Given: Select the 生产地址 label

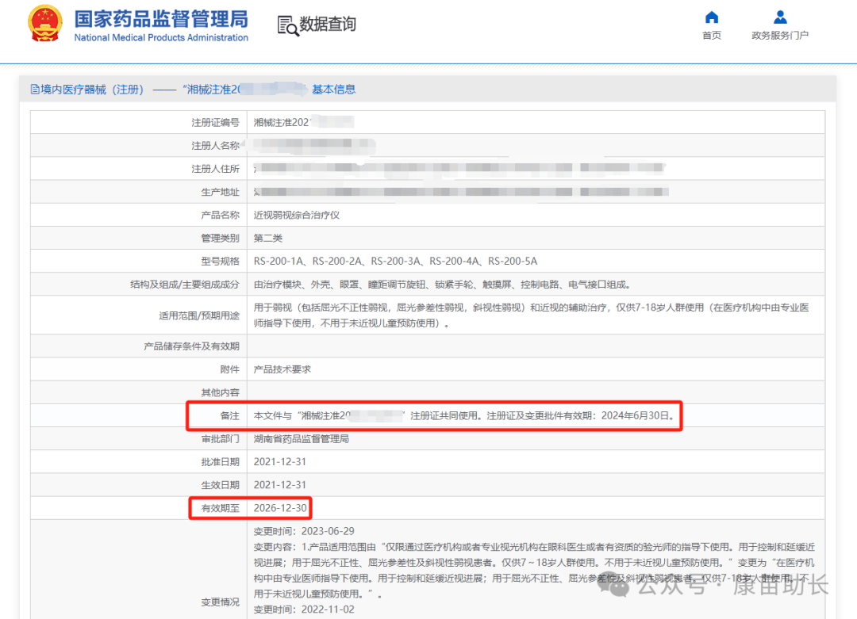Looking at the screenshot, I should [221, 192].
